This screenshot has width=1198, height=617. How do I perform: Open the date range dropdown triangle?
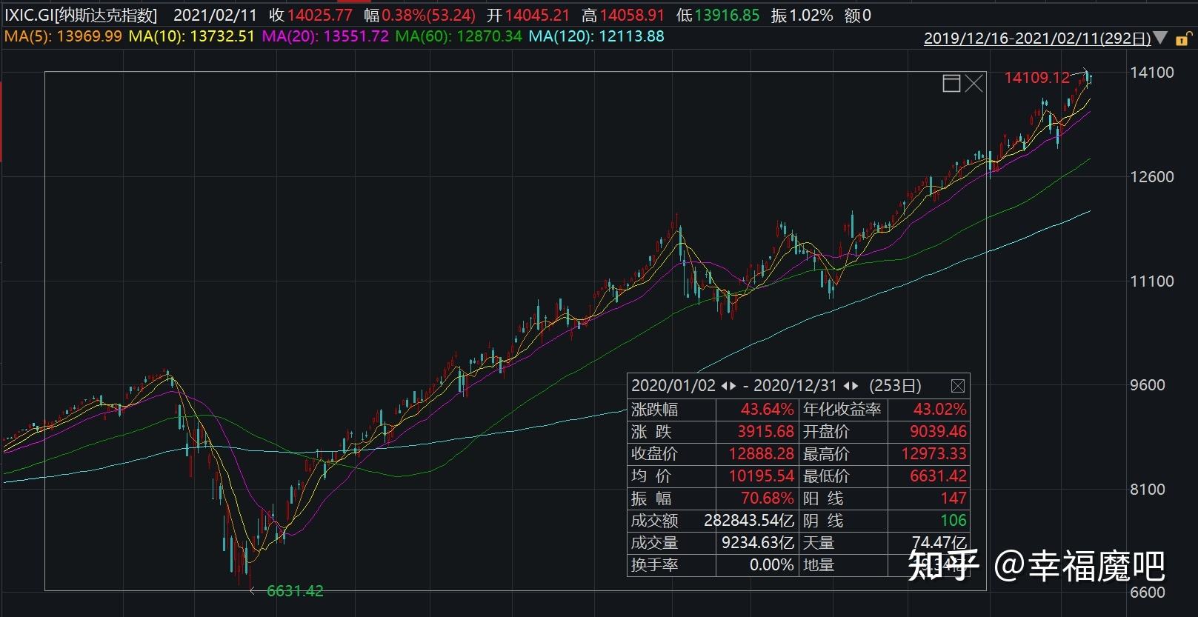(1161, 38)
